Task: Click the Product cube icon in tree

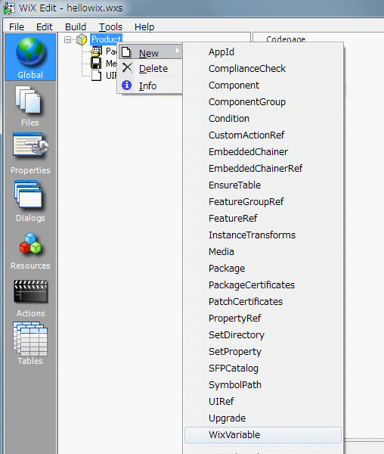Action: click(x=82, y=39)
